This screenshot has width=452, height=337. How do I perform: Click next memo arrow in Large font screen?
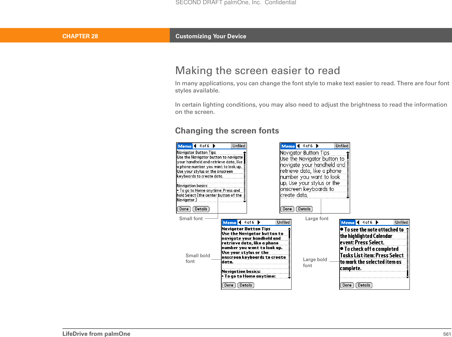(317, 146)
